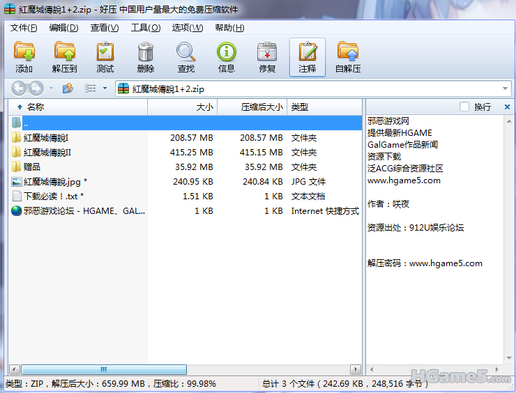
Task: Click the file list horizontal scrollbar thumb
Action: click(104, 369)
